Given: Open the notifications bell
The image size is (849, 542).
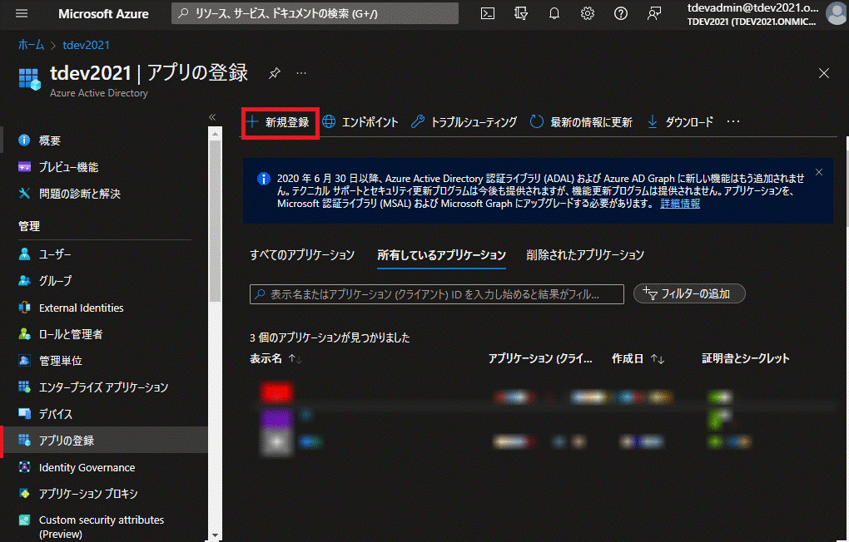Looking at the screenshot, I should [554, 13].
